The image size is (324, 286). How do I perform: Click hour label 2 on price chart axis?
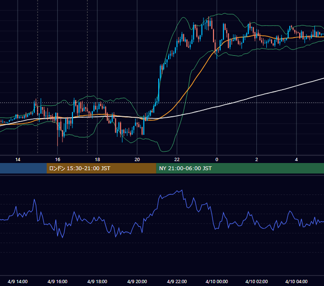(257, 160)
